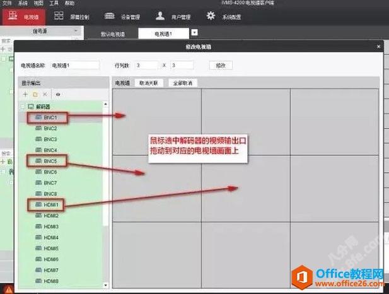Click the port icon beside HDMI8

[x=38, y=281]
